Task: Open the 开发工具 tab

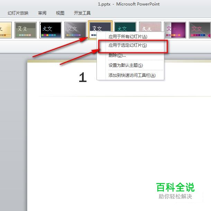Action: pyautogui.click(x=82, y=13)
